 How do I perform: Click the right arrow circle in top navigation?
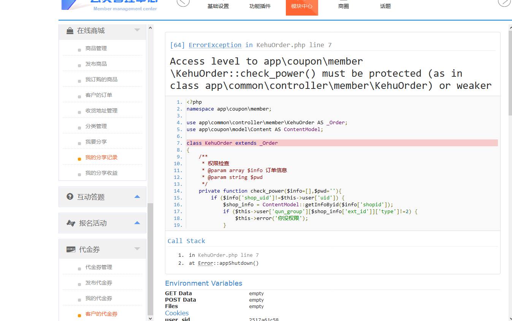coord(504,2)
